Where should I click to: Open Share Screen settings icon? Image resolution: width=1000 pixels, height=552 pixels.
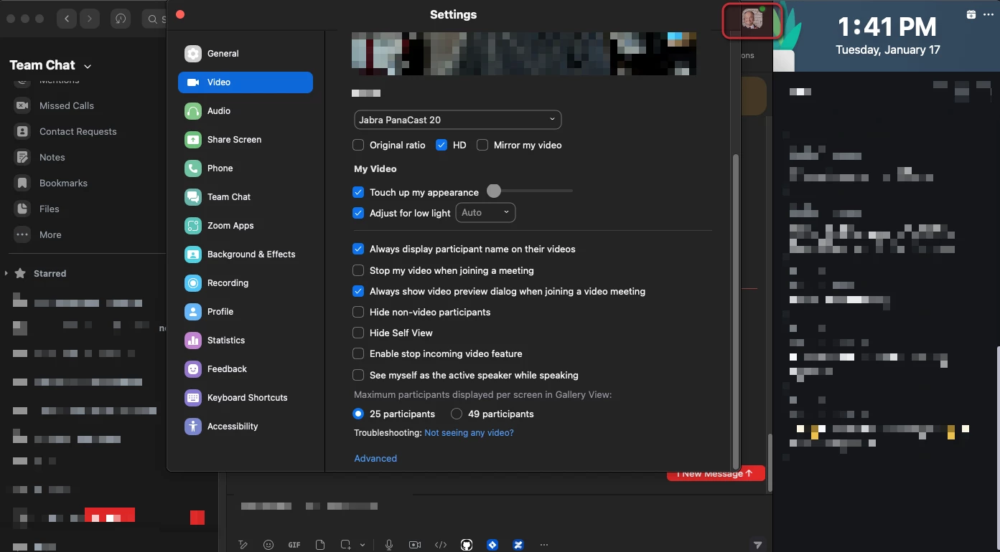pyautogui.click(x=192, y=140)
